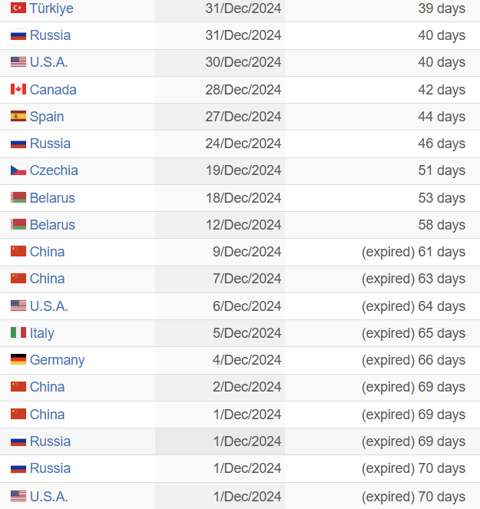Open the Belarus link dated 12/Dec/2024

(x=52, y=225)
